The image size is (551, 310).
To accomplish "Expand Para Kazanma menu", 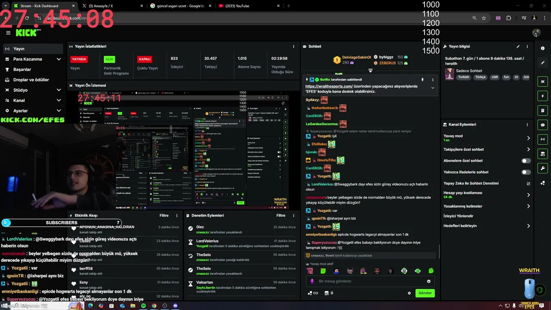I will (59, 59).
